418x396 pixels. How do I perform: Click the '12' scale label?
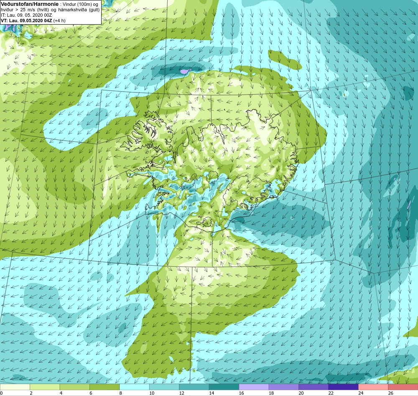(181, 393)
